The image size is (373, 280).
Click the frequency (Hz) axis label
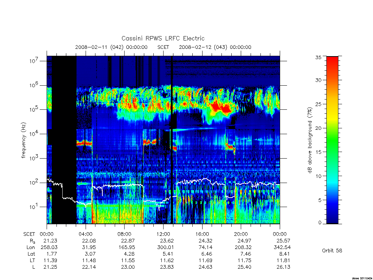coord(23,140)
